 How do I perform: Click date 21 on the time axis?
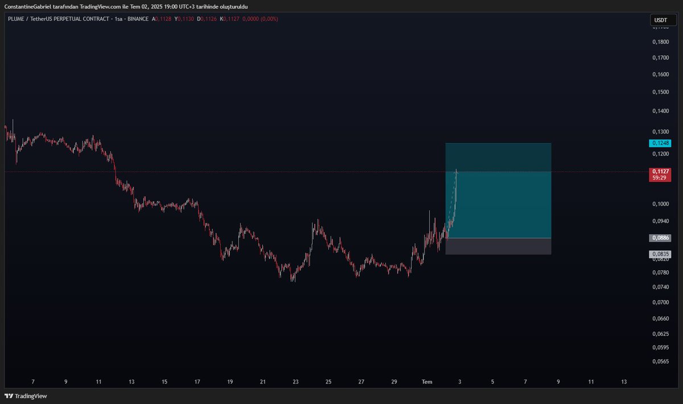[x=262, y=382]
